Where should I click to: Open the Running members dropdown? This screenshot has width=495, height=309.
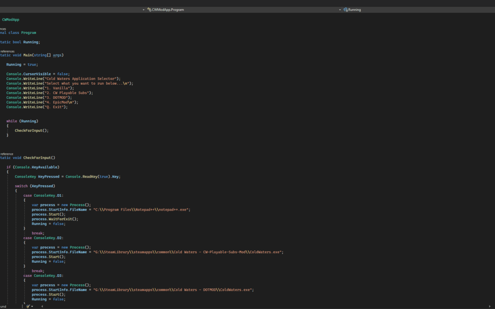(x=418, y=10)
